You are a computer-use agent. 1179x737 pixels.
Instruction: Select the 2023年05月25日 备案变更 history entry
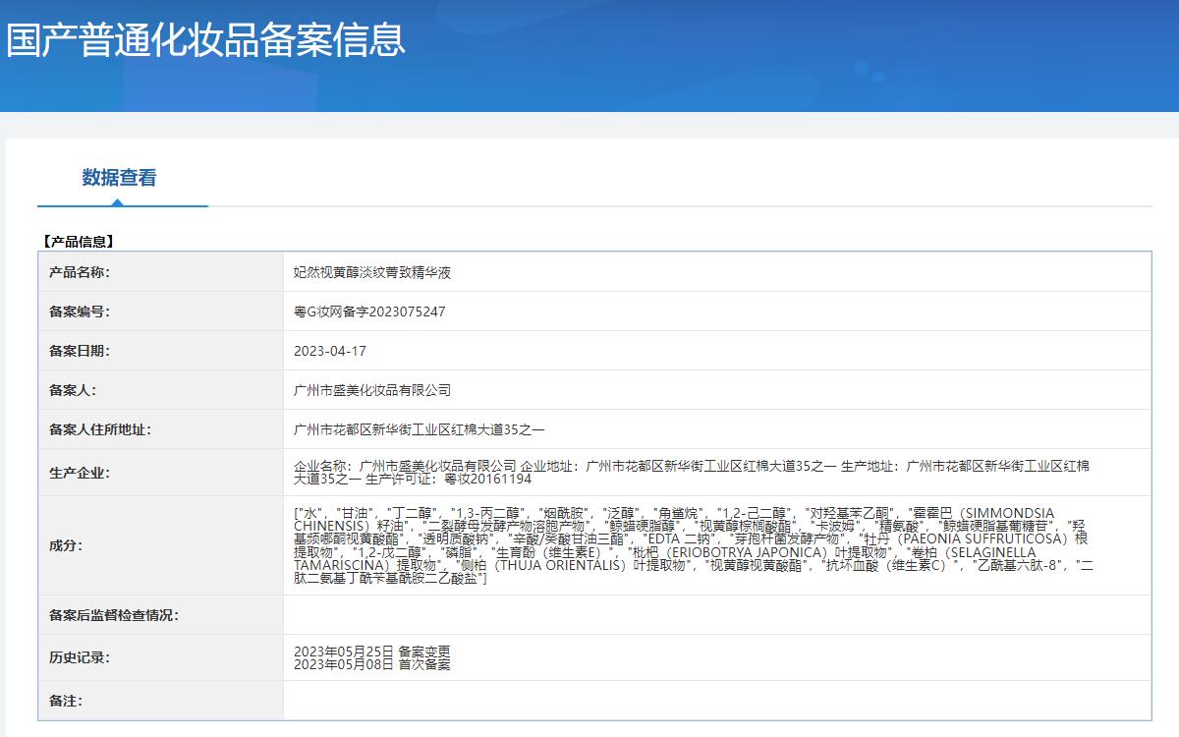(x=372, y=652)
